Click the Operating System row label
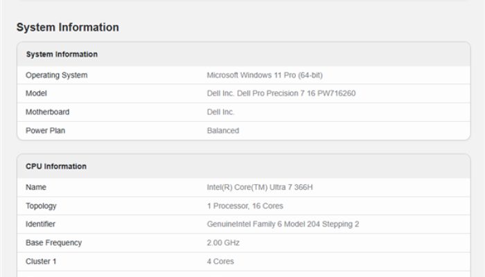The height and width of the screenshot is (277, 485). coord(56,75)
